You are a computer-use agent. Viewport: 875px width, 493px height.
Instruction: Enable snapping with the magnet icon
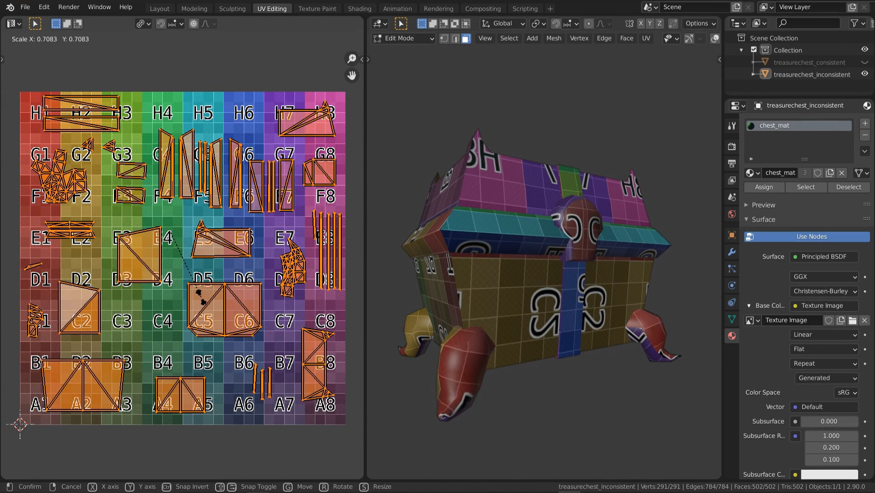pos(556,23)
